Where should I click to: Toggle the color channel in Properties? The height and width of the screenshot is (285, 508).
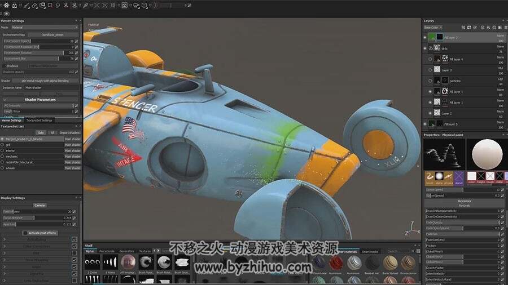point(471,177)
